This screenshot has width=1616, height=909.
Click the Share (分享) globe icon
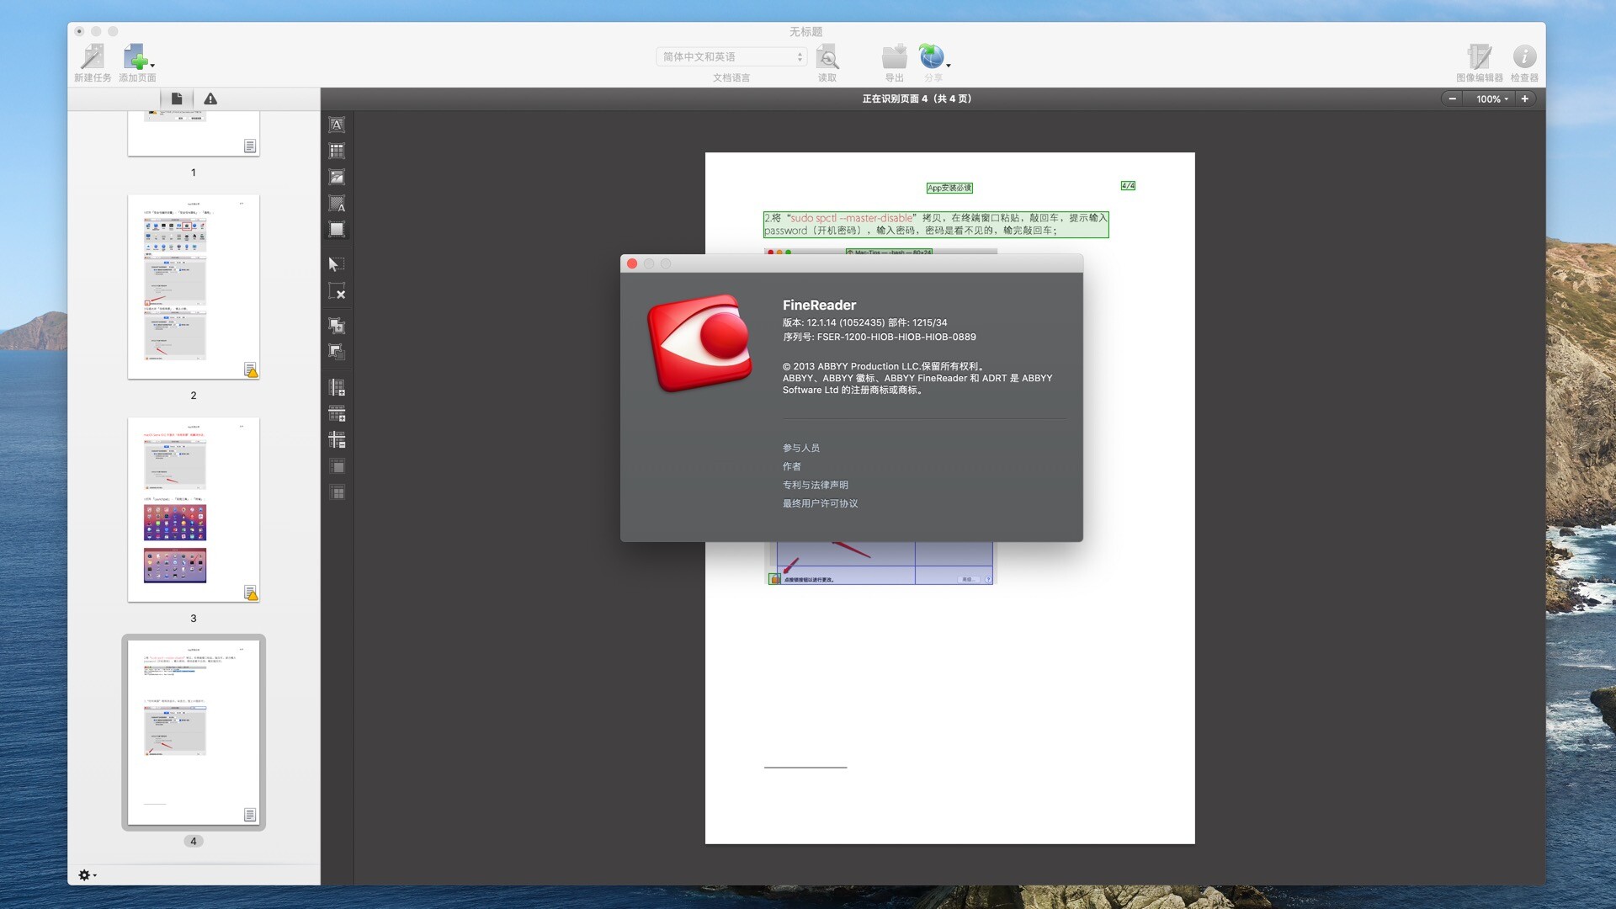931,56
